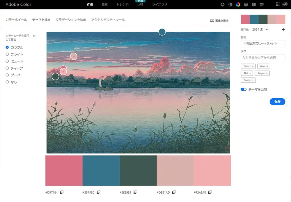291x202 pixels.
Task: Switch to テーマを抽出 tab
Action: pyautogui.click(x=41, y=20)
